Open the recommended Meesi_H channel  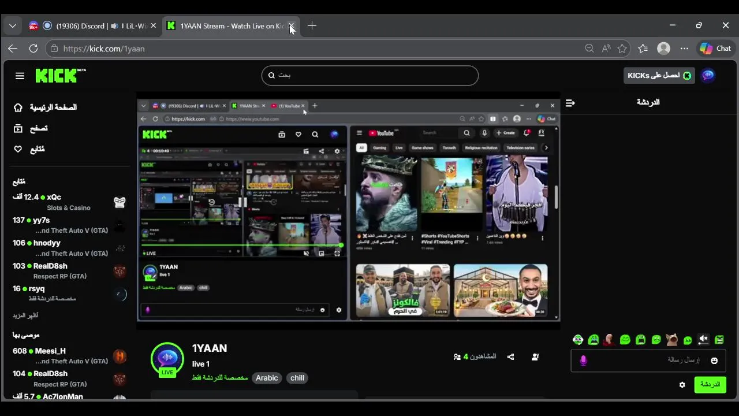pos(69,356)
